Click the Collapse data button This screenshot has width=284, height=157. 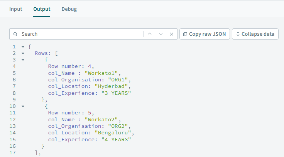click(255, 34)
